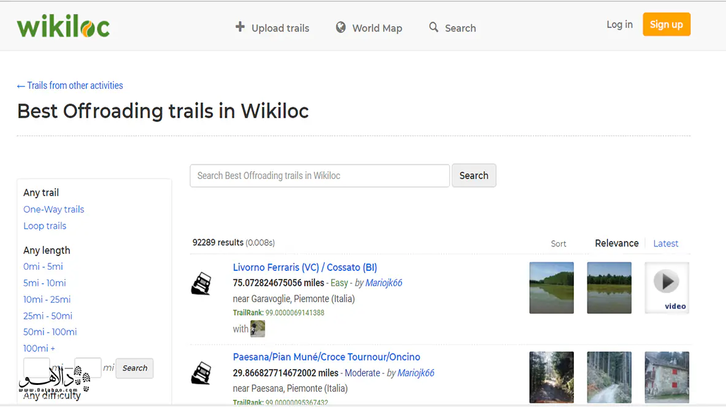
Task: Open the forest path photo of Paesana trail
Action: pyautogui.click(x=551, y=378)
